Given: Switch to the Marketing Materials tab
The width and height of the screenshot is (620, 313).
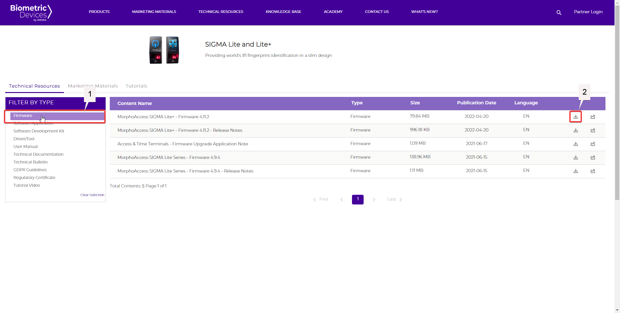Looking at the screenshot, I should pyautogui.click(x=93, y=86).
